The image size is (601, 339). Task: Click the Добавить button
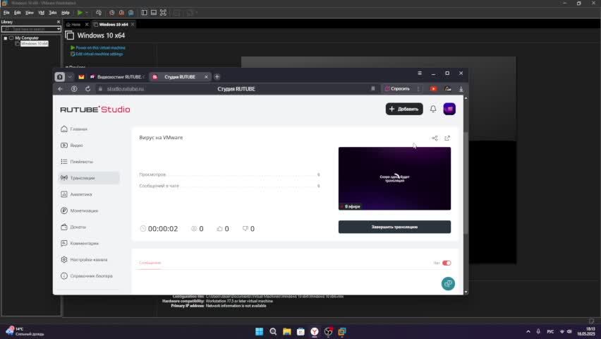404,109
